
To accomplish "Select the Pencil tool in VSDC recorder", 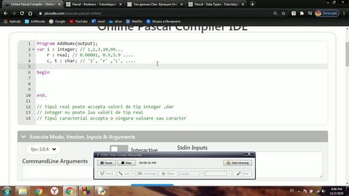I will [107, 174].
